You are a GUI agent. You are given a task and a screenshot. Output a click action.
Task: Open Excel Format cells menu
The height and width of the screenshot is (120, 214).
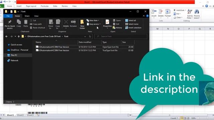[168, 13]
